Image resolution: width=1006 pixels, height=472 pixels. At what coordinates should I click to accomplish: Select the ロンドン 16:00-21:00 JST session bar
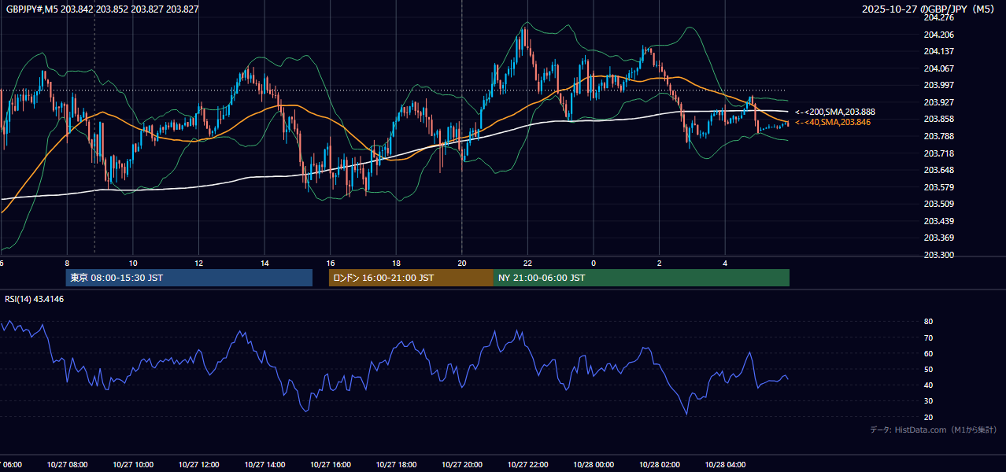click(x=411, y=278)
